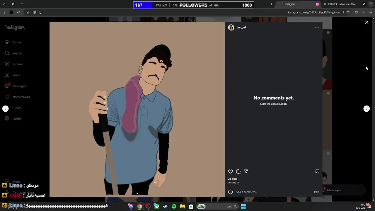Close the post overlay X

[367, 22]
